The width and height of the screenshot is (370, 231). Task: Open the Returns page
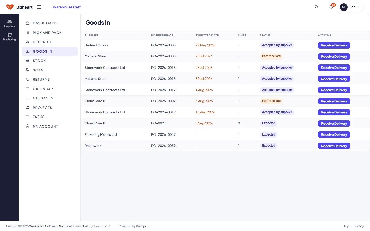(50, 79)
